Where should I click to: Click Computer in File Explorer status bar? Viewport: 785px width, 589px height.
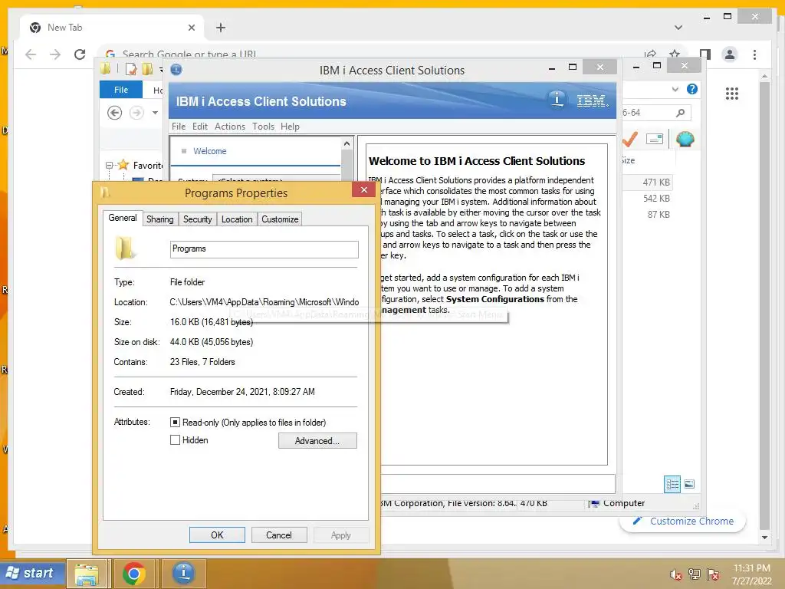coord(623,503)
